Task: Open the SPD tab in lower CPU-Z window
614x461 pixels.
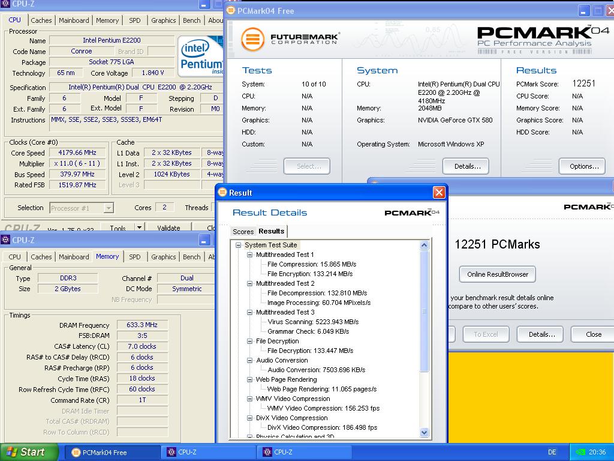Action: (135, 257)
